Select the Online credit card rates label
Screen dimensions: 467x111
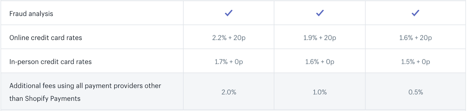[x=46, y=38]
